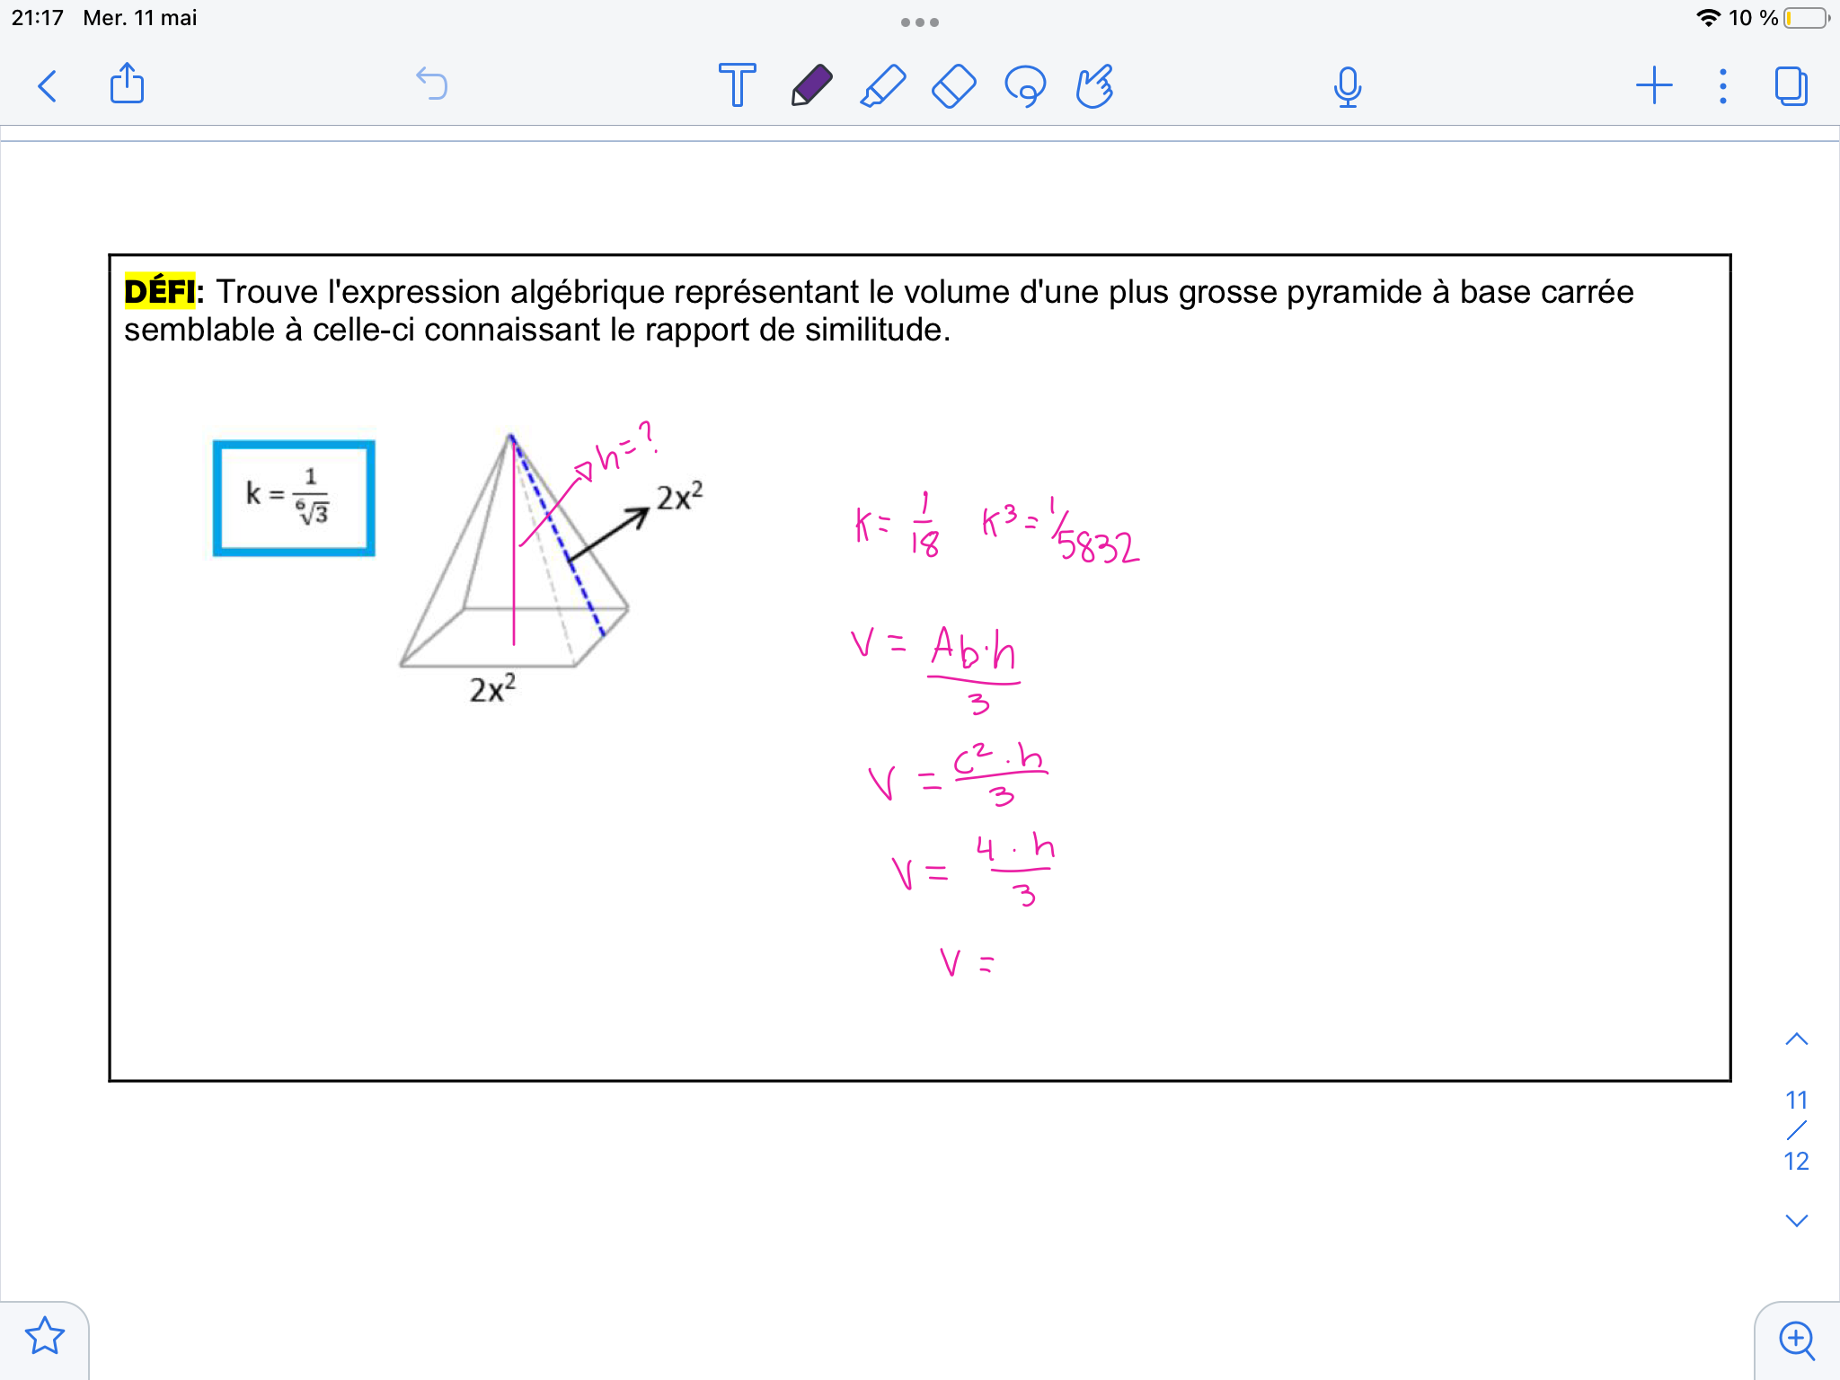This screenshot has height=1380, width=1840.
Task: Undo the last pen stroke
Action: coord(431,84)
